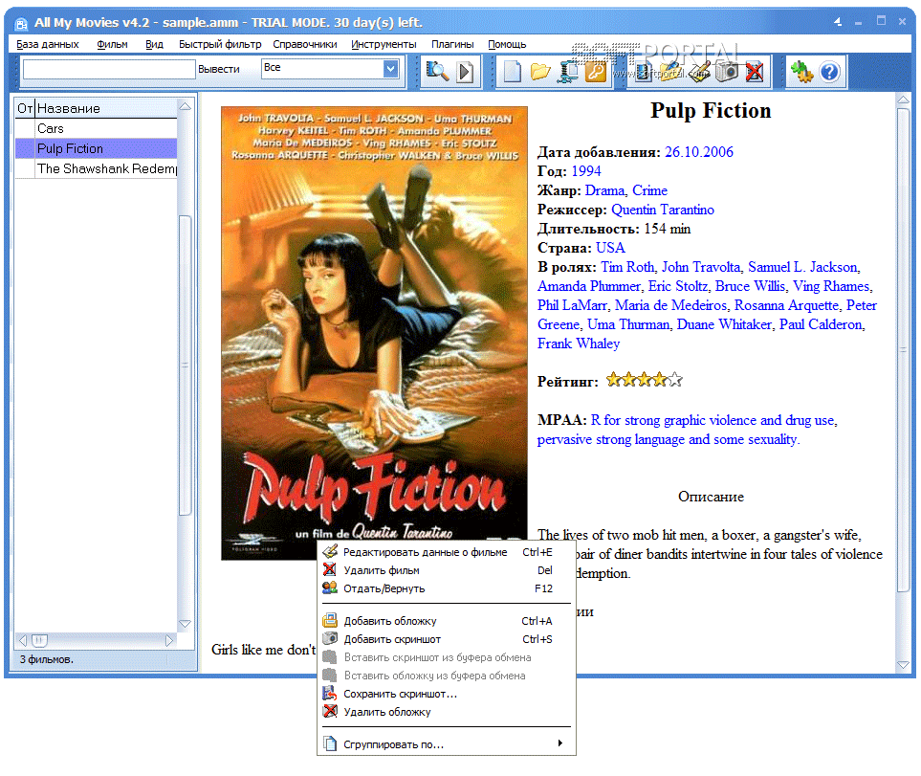Screen dimensions: 921x776
Task: Open settings with the gear plugin icon
Action: (x=801, y=72)
